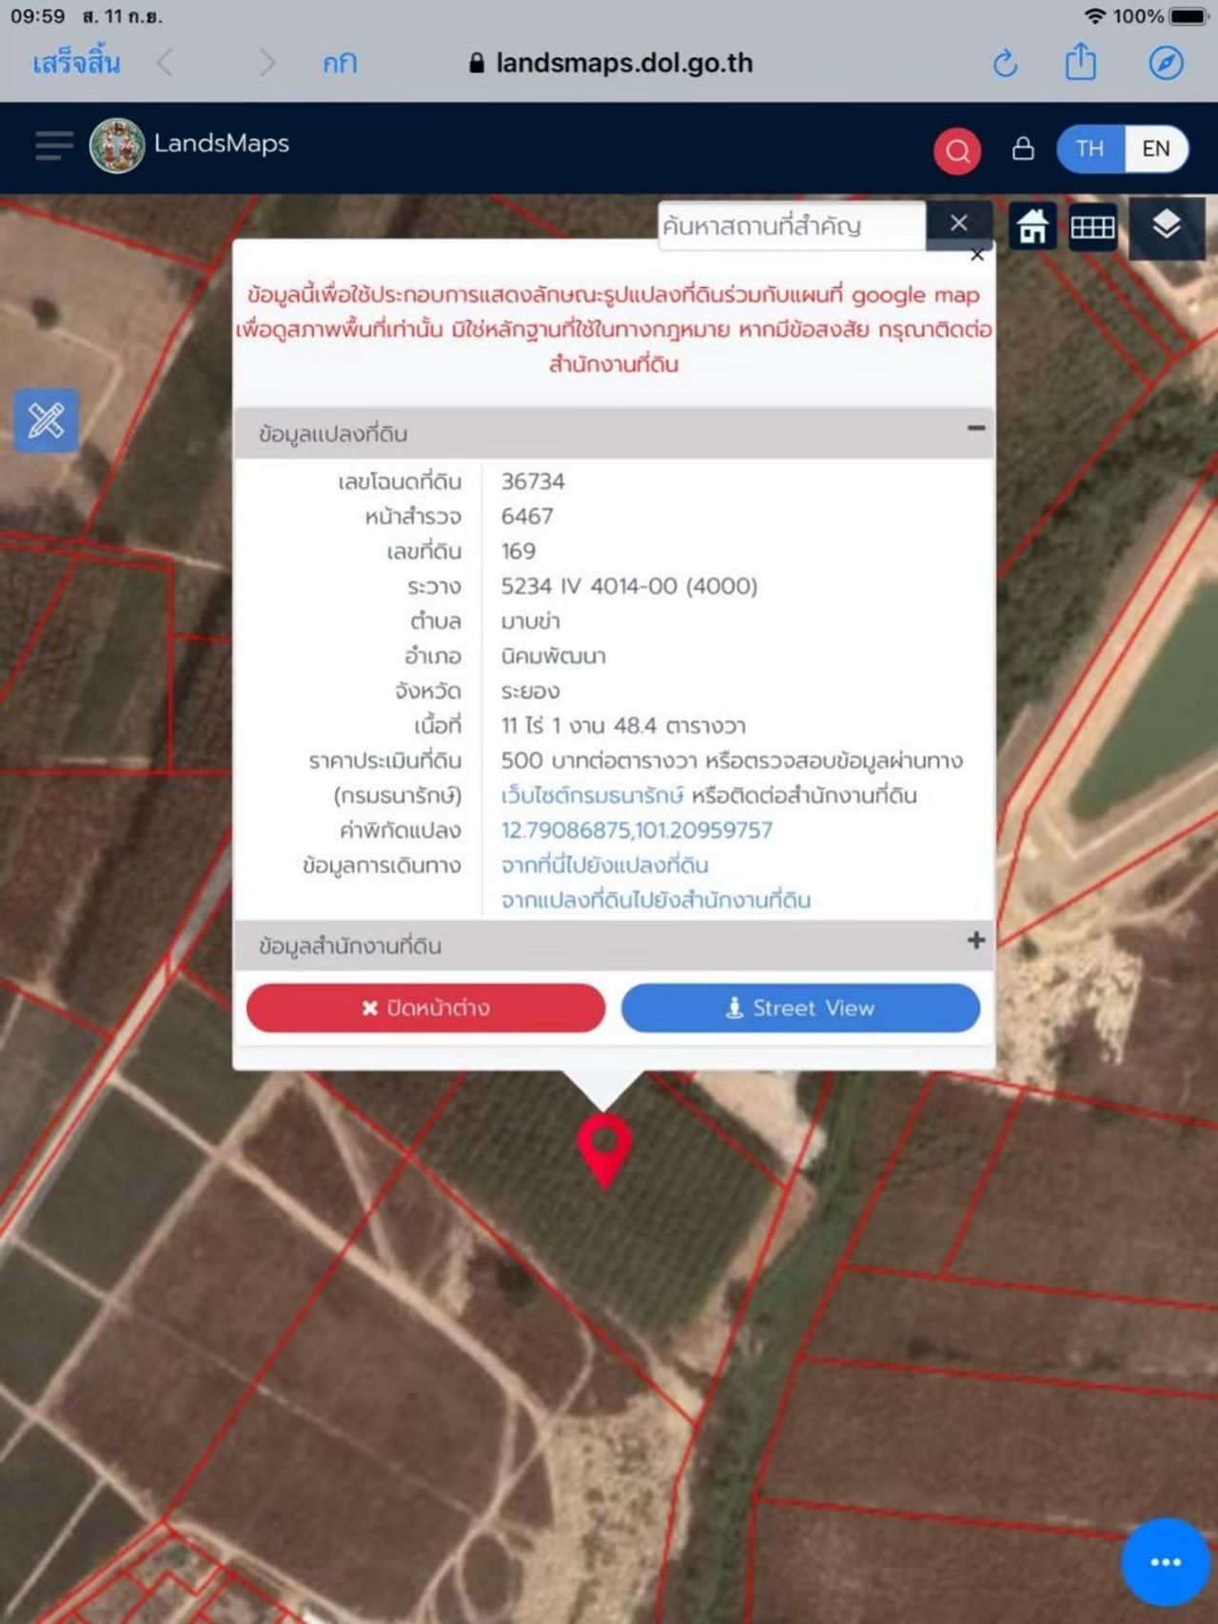Open the LandsMaps hamburger menu
Image resolution: width=1218 pixels, height=1624 pixels.
(53, 146)
